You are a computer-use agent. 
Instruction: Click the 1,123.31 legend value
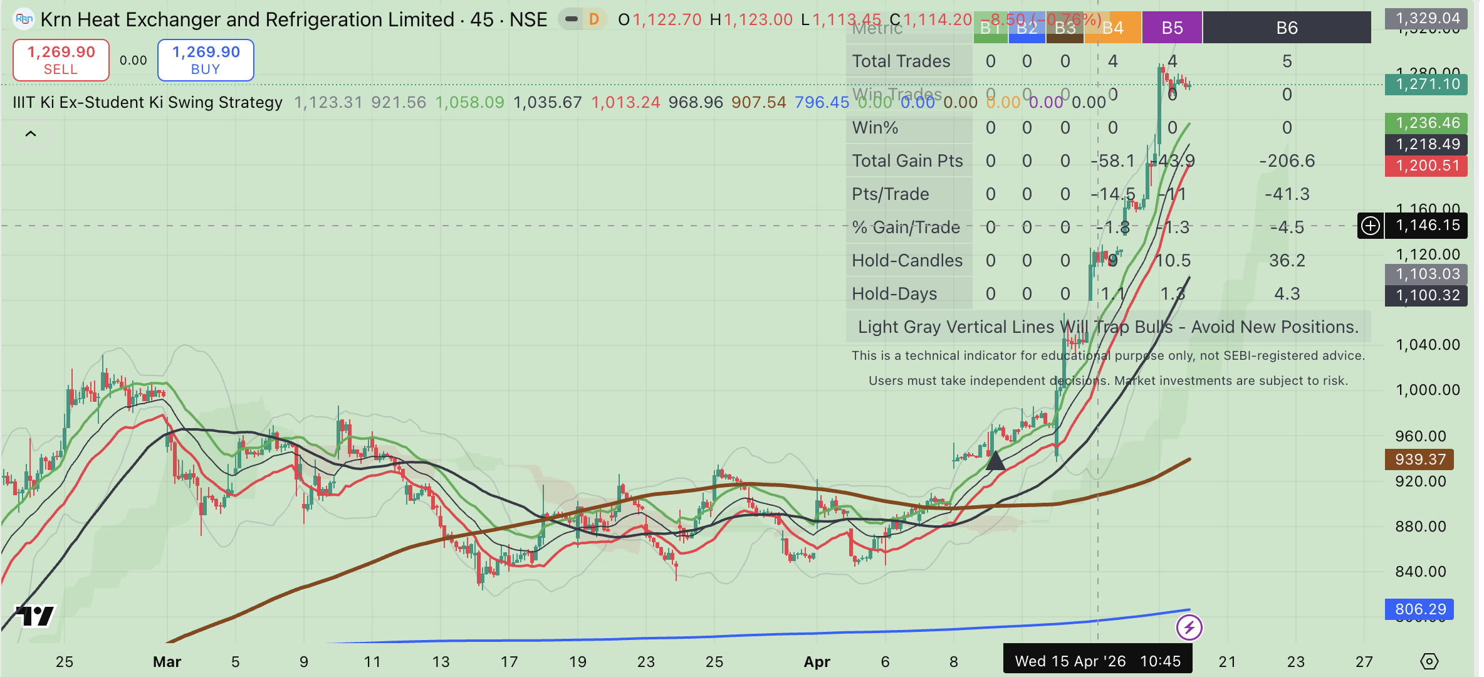point(328,102)
